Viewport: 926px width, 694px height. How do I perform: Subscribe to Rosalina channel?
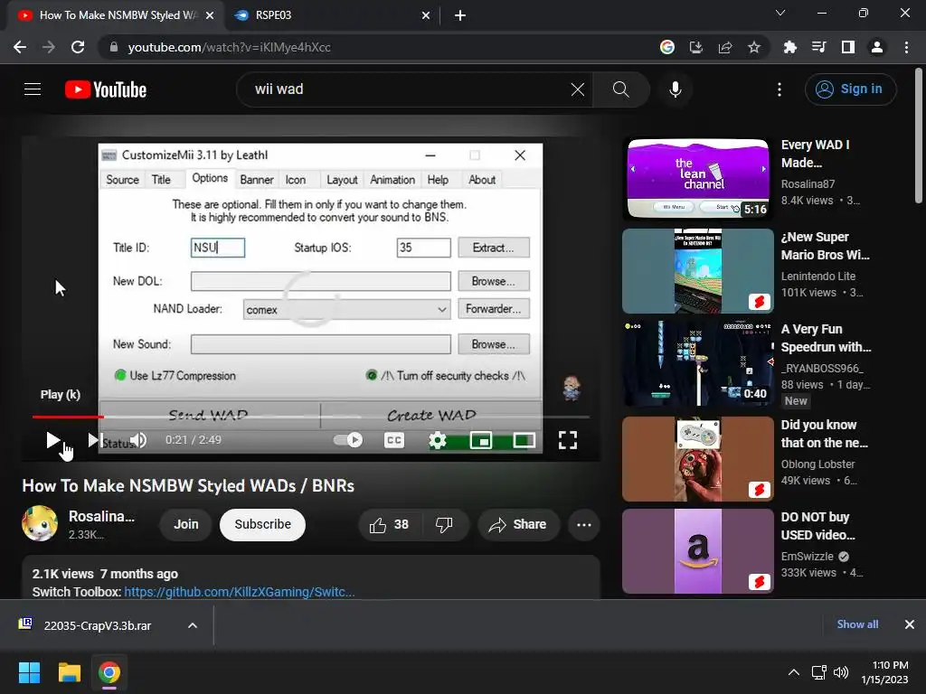point(263,525)
